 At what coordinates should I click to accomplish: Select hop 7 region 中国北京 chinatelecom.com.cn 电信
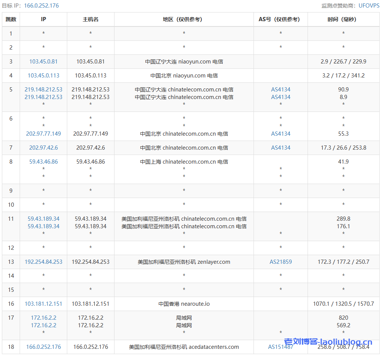point(184,148)
